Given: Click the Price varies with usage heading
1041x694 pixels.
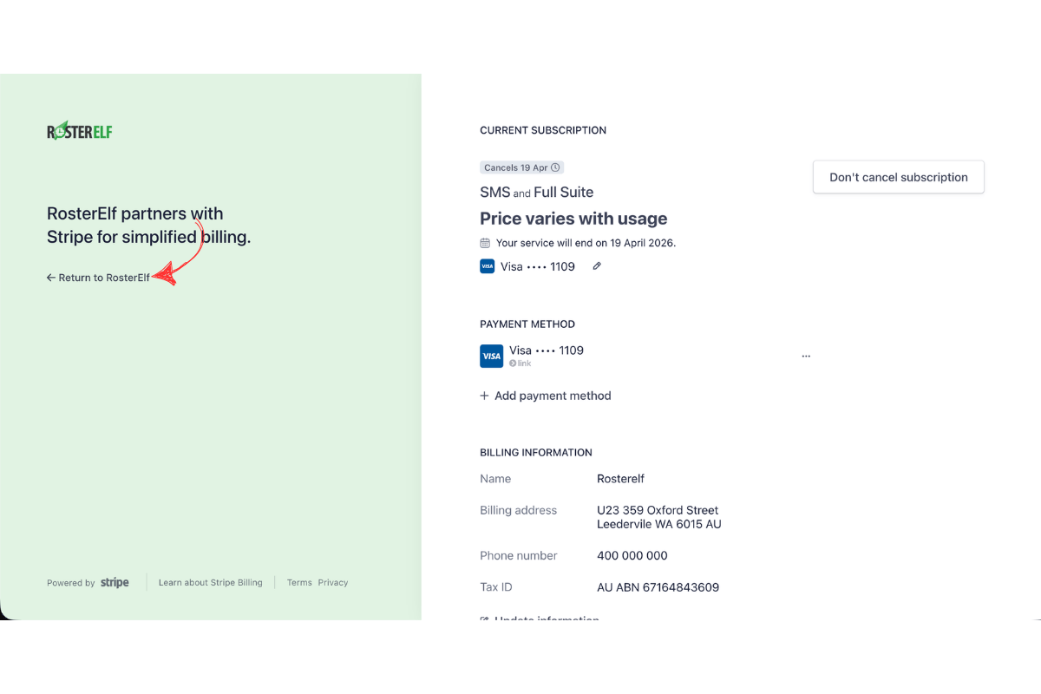Looking at the screenshot, I should pos(573,219).
